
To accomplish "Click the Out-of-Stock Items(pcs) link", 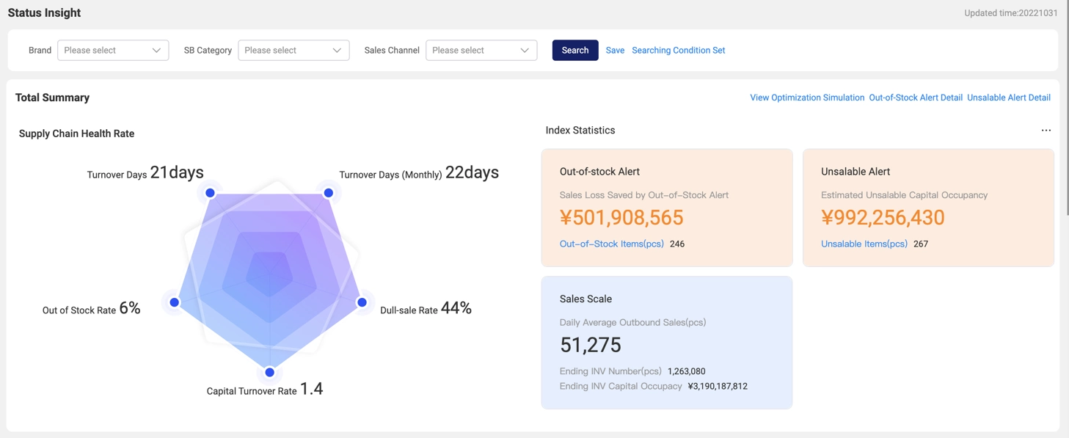I will (611, 244).
